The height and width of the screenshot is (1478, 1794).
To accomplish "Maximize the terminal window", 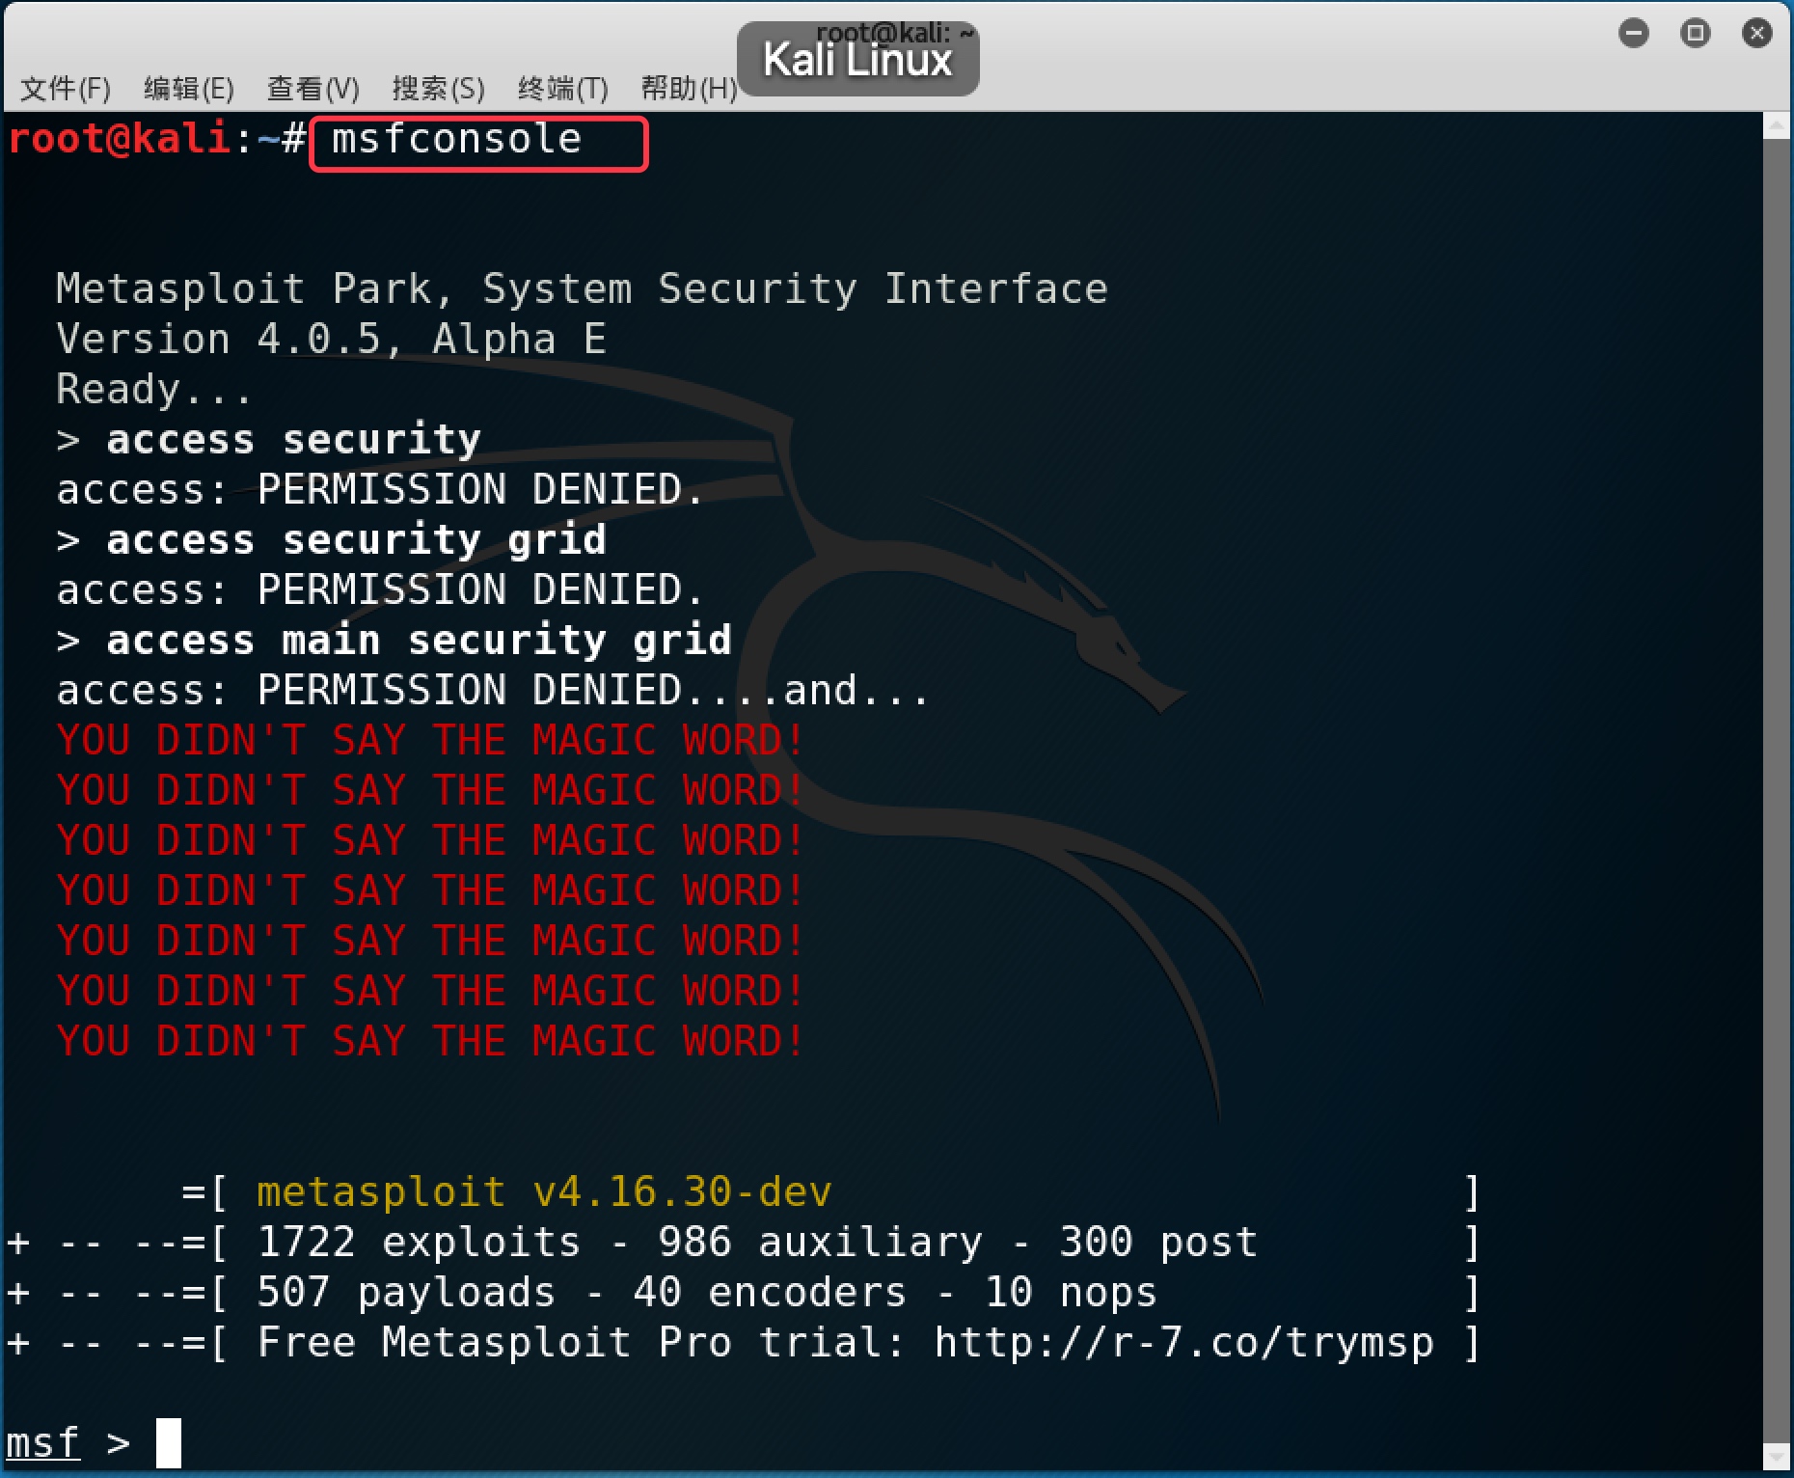I will (x=1696, y=34).
